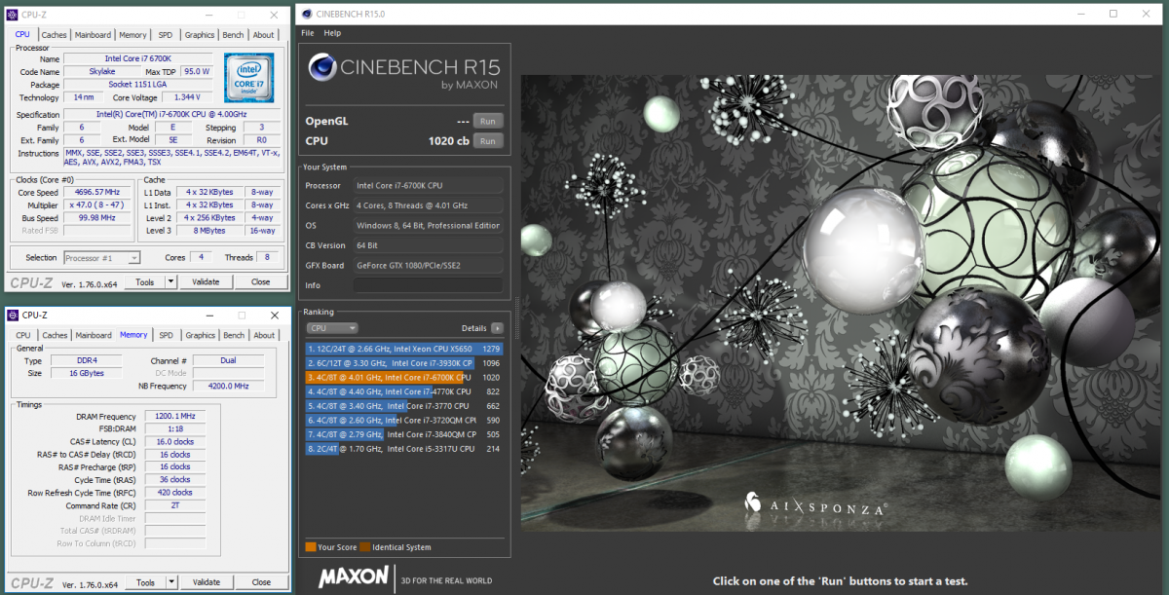
Task: Switch to Caches tab in the CPU-tab CPU-Z window
Action: [x=55, y=35]
